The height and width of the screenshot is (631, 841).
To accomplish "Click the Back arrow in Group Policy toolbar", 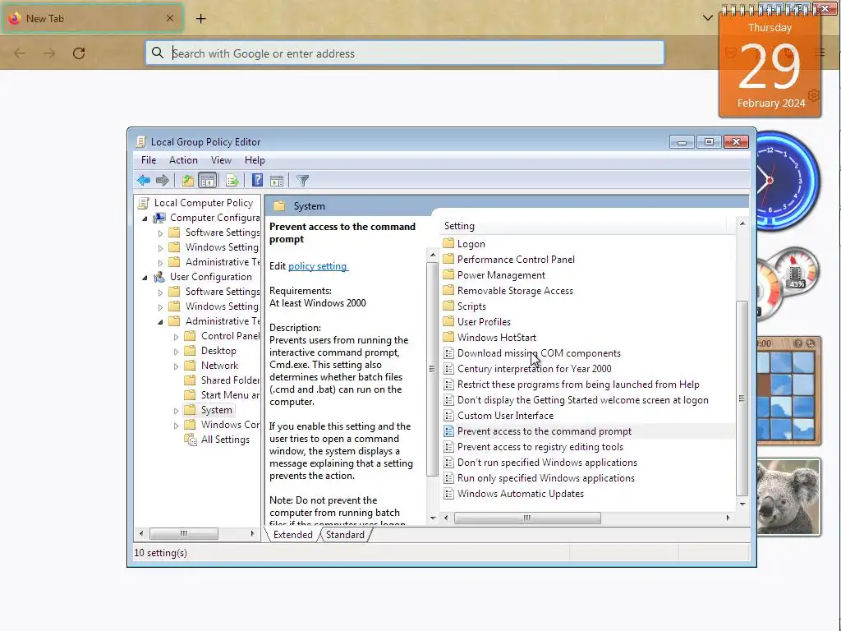I will tap(143, 180).
